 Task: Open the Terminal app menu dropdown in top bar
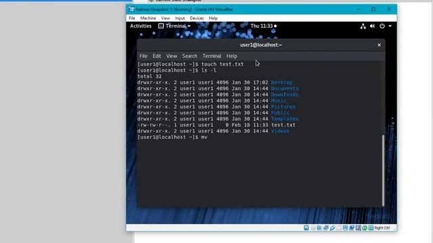point(175,26)
